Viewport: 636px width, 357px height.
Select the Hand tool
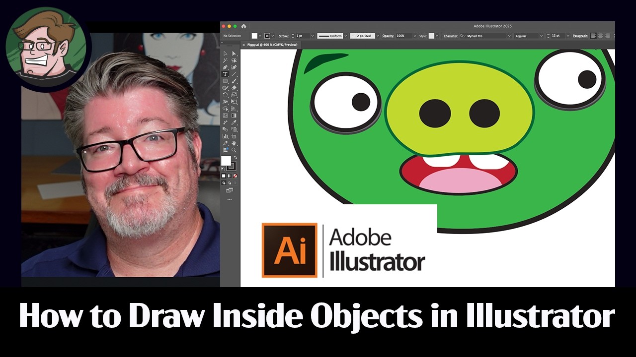tap(234, 143)
